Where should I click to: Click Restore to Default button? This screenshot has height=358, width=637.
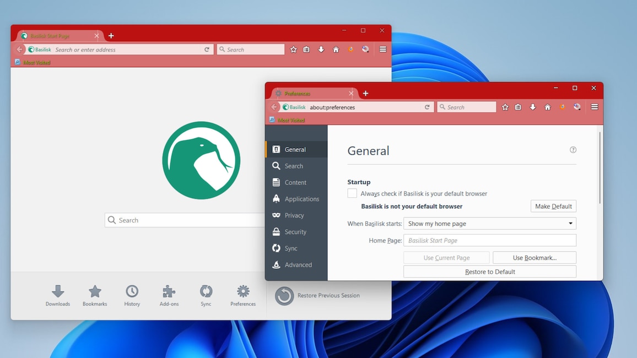coord(490,272)
